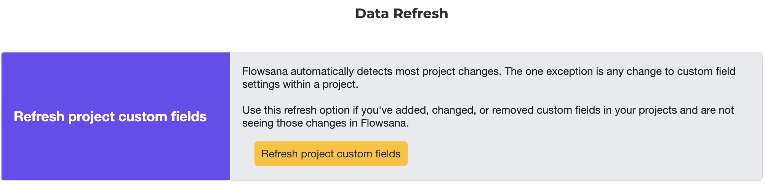765x187 pixels.
Task: Click the white title in the purple panel
Action: click(x=110, y=117)
